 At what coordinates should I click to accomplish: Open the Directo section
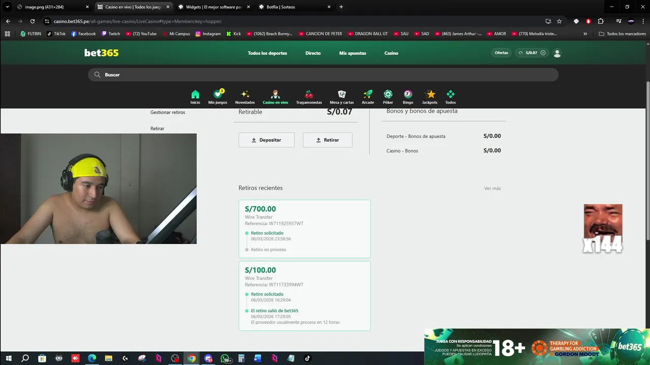pos(313,53)
